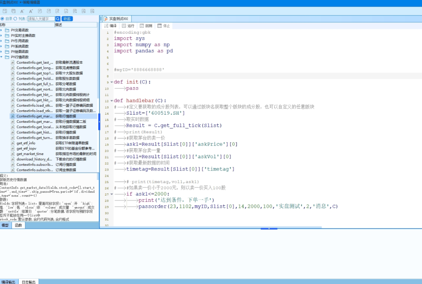Screen dimensions: 422x284
Task: Expand the PY交易函数 folder
Action: point(2,30)
